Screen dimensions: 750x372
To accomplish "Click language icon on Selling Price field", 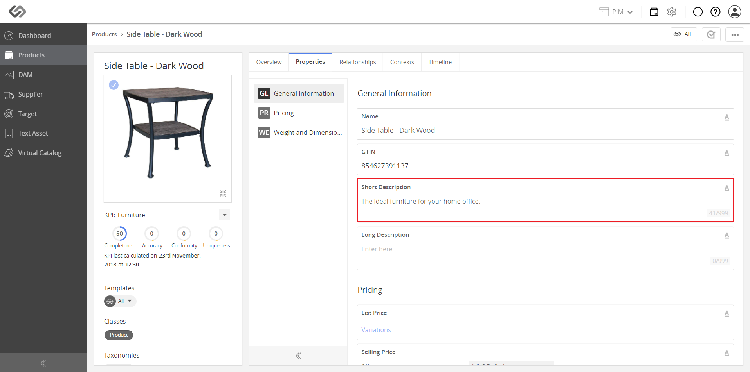I will coord(727,353).
